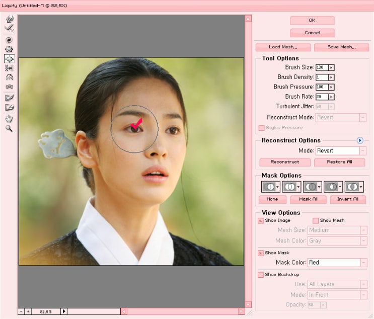Screen dimensions: 374x319
Task: Click the Brush Pressure value field
Action: tap(322, 87)
